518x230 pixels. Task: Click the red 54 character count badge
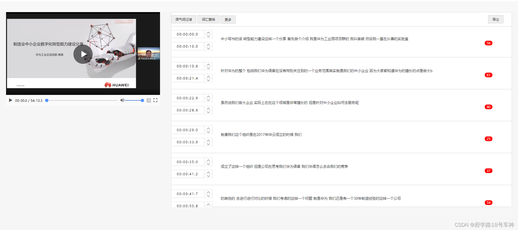[489, 202]
